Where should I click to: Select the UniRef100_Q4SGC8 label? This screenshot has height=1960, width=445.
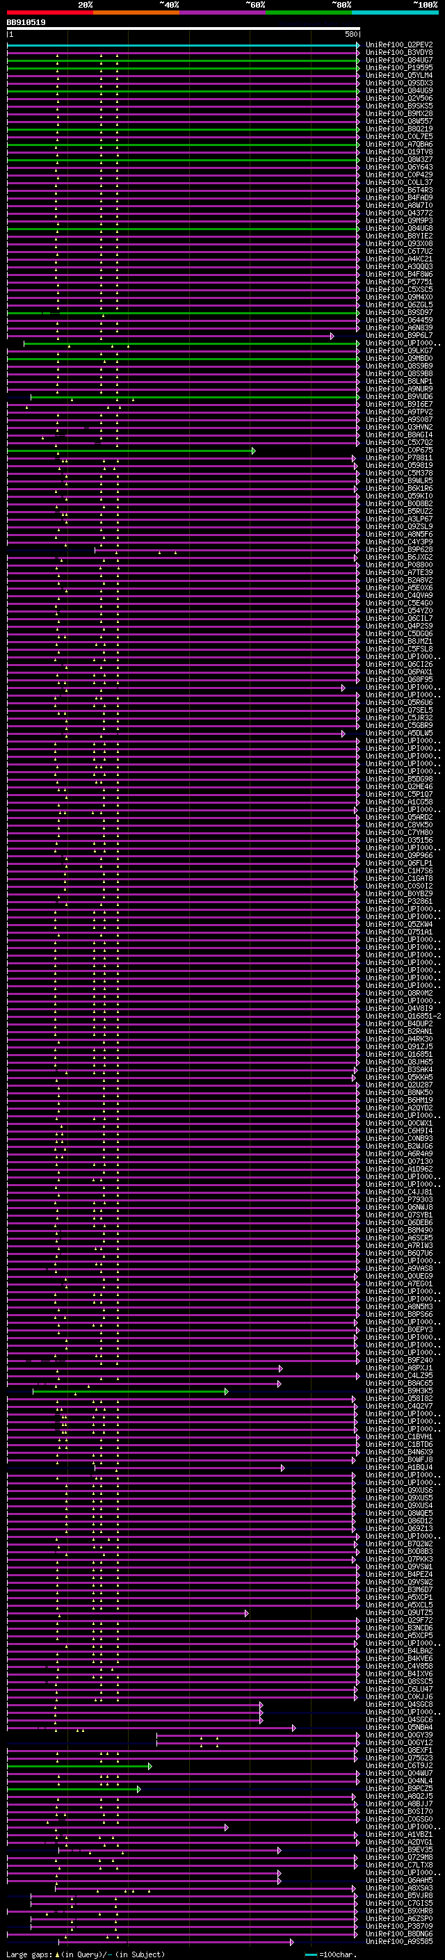coord(399,1704)
